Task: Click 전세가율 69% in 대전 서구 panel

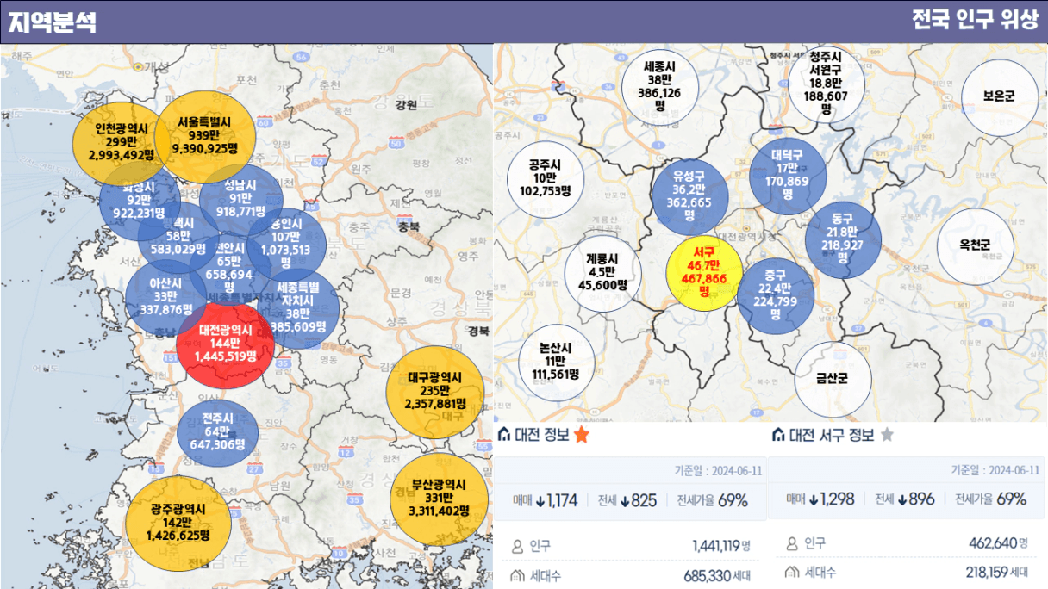Action: 991,499
